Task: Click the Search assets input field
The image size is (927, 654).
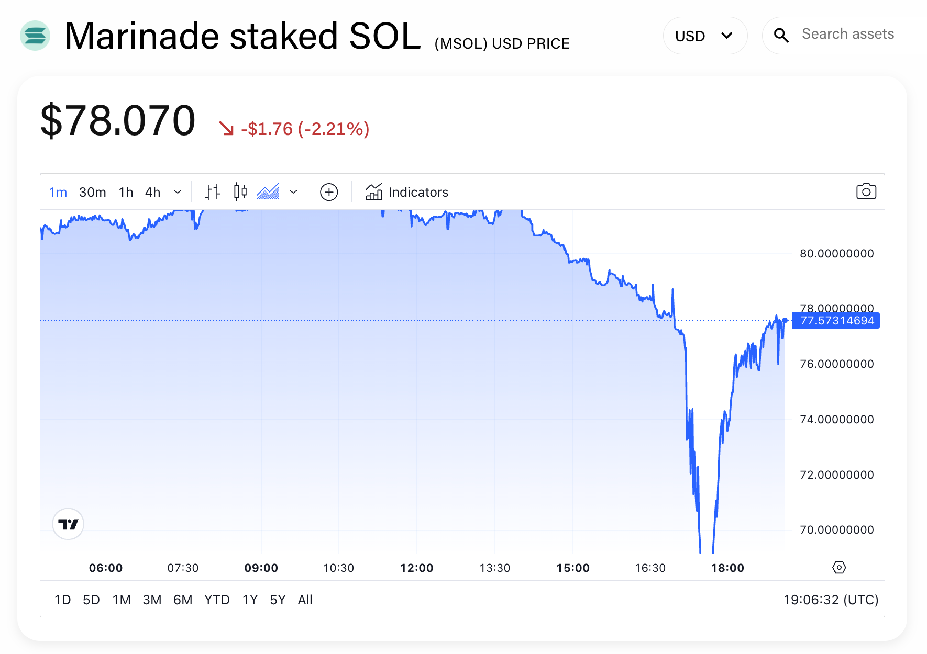Action: pyautogui.click(x=847, y=34)
